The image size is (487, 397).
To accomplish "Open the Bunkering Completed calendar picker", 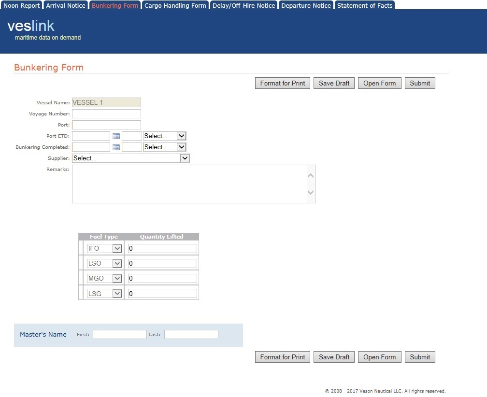I will (116, 147).
